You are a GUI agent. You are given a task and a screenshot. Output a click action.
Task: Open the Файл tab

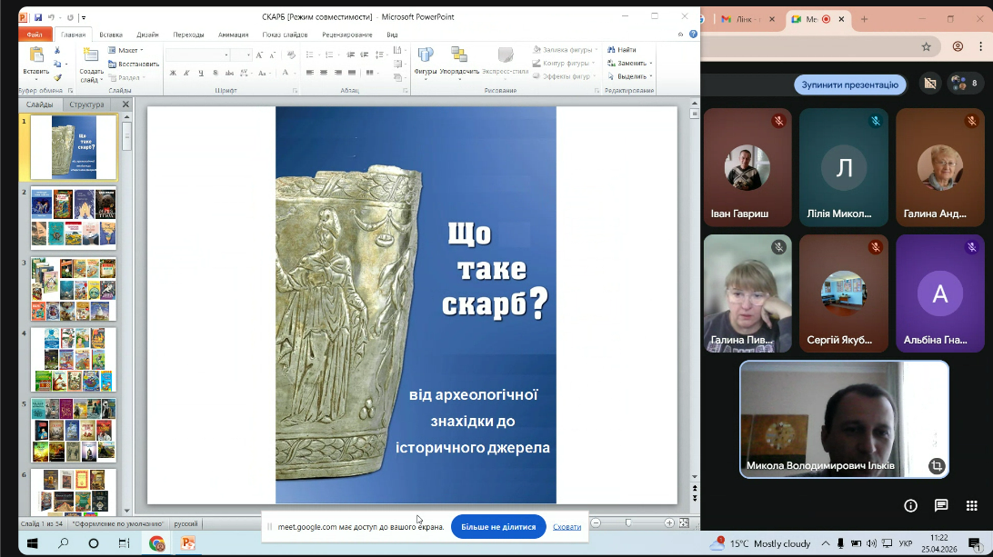coord(35,35)
